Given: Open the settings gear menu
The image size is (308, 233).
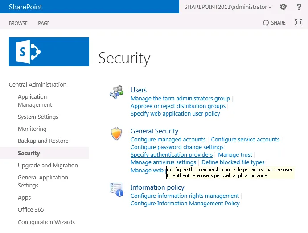Looking at the screenshot, I should pyautogui.click(x=283, y=7).
